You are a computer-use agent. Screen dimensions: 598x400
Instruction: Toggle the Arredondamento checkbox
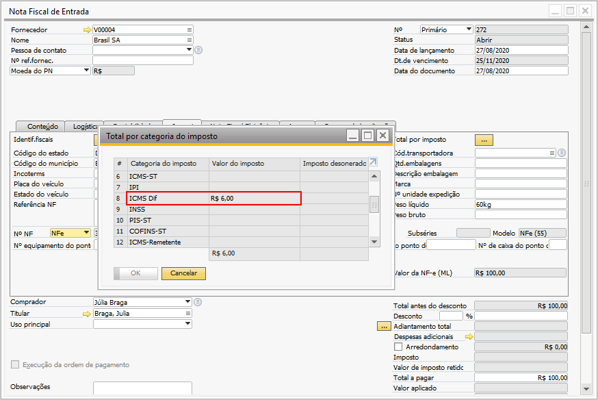[x=398, y=347]
